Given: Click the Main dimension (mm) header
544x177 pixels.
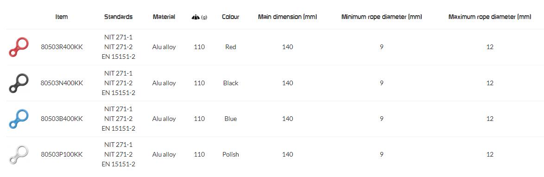Looking at the screenshot, I should point(287,17).
